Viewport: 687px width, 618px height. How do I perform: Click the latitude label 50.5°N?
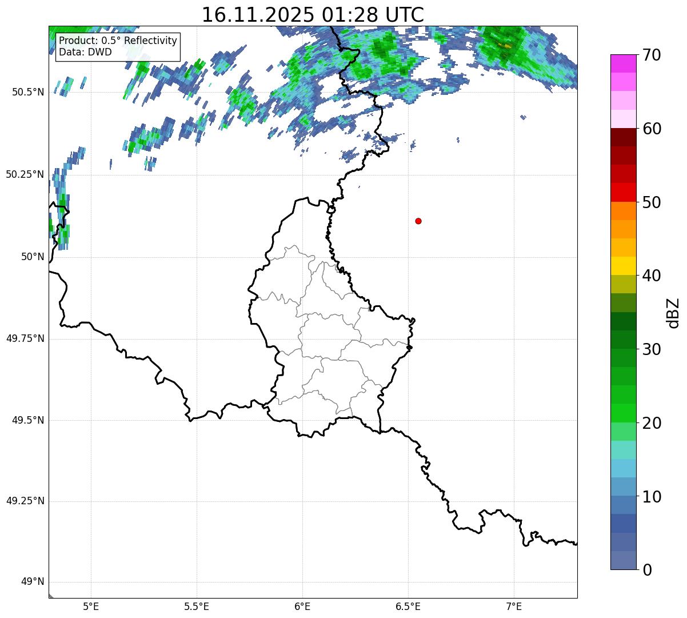[x=28, y=92]
